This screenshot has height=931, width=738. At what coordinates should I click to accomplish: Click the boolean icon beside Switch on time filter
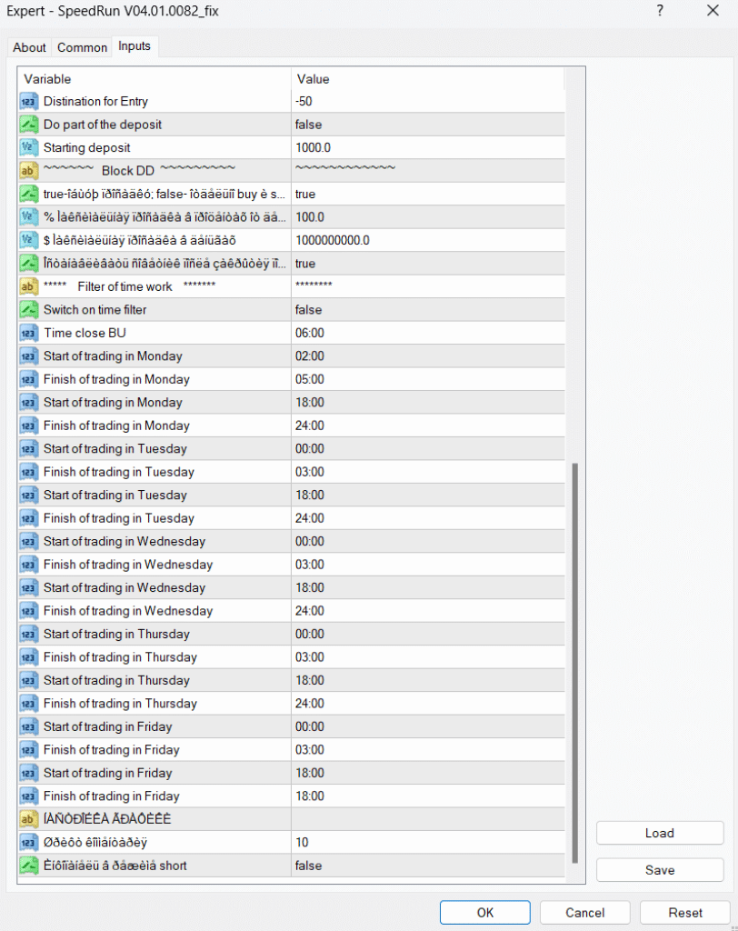pos(28,310)
